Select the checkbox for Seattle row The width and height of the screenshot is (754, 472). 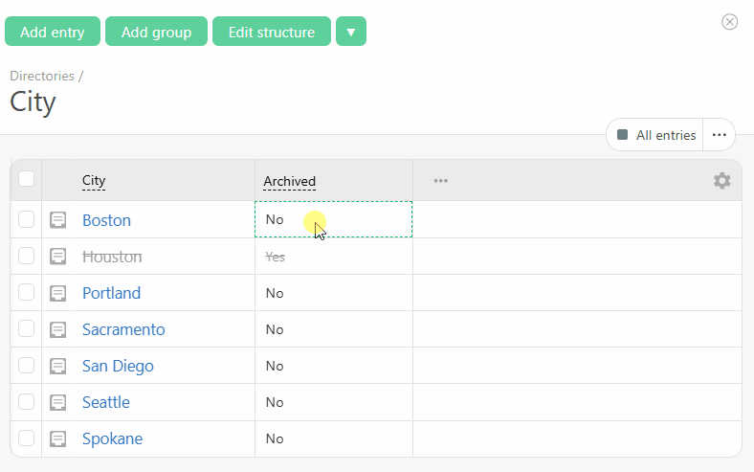click(27, 402)
